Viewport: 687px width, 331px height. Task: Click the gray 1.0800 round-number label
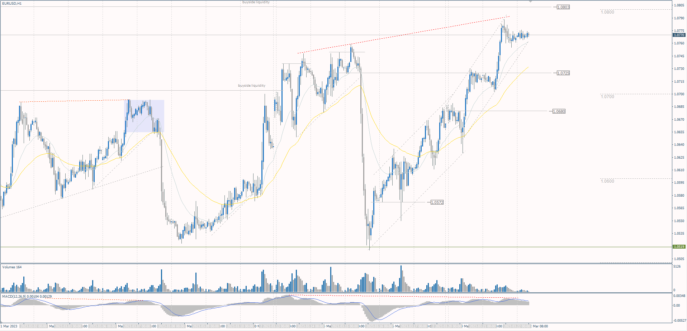click(607, 12)
